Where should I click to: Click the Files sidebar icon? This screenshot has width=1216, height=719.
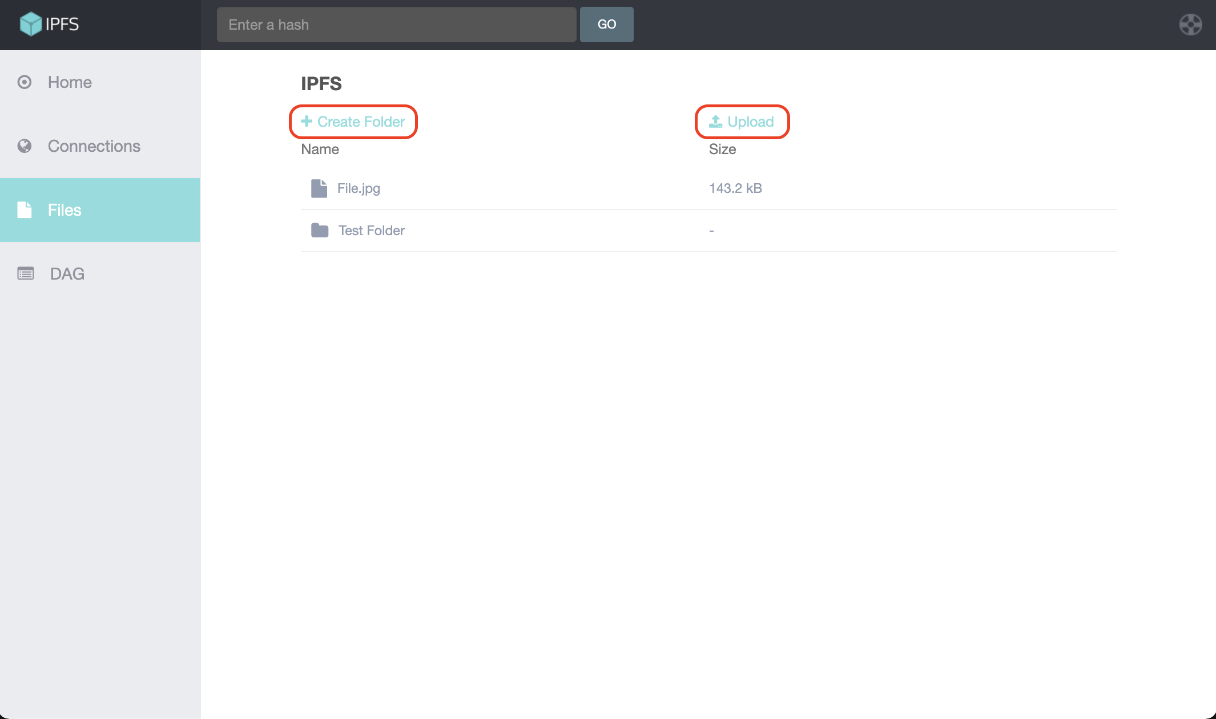[x=24, y=210]
